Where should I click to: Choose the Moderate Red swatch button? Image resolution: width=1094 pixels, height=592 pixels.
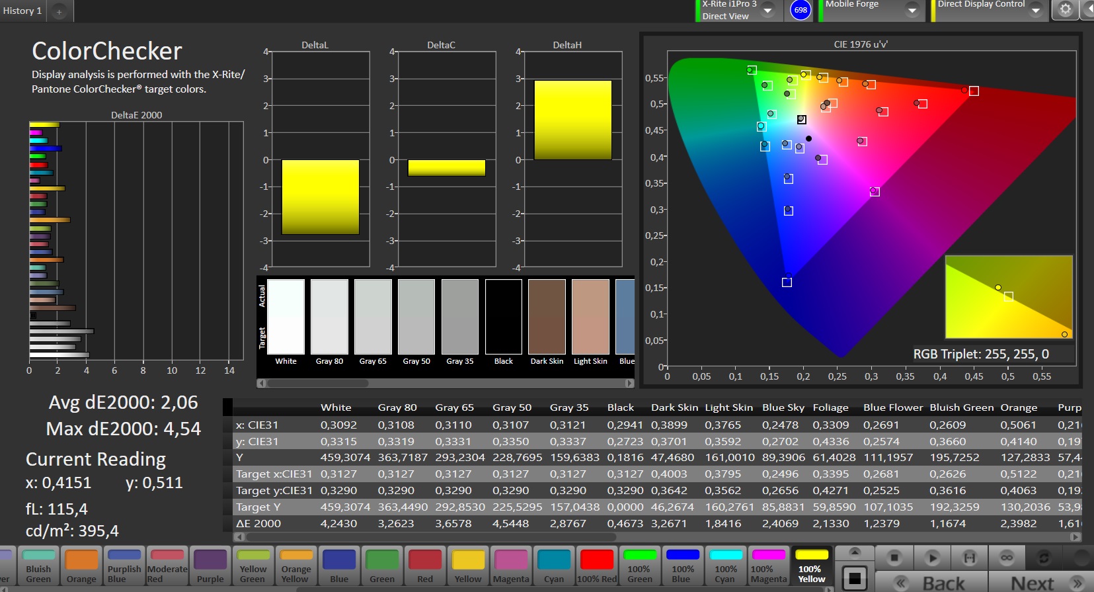(167, 566)
